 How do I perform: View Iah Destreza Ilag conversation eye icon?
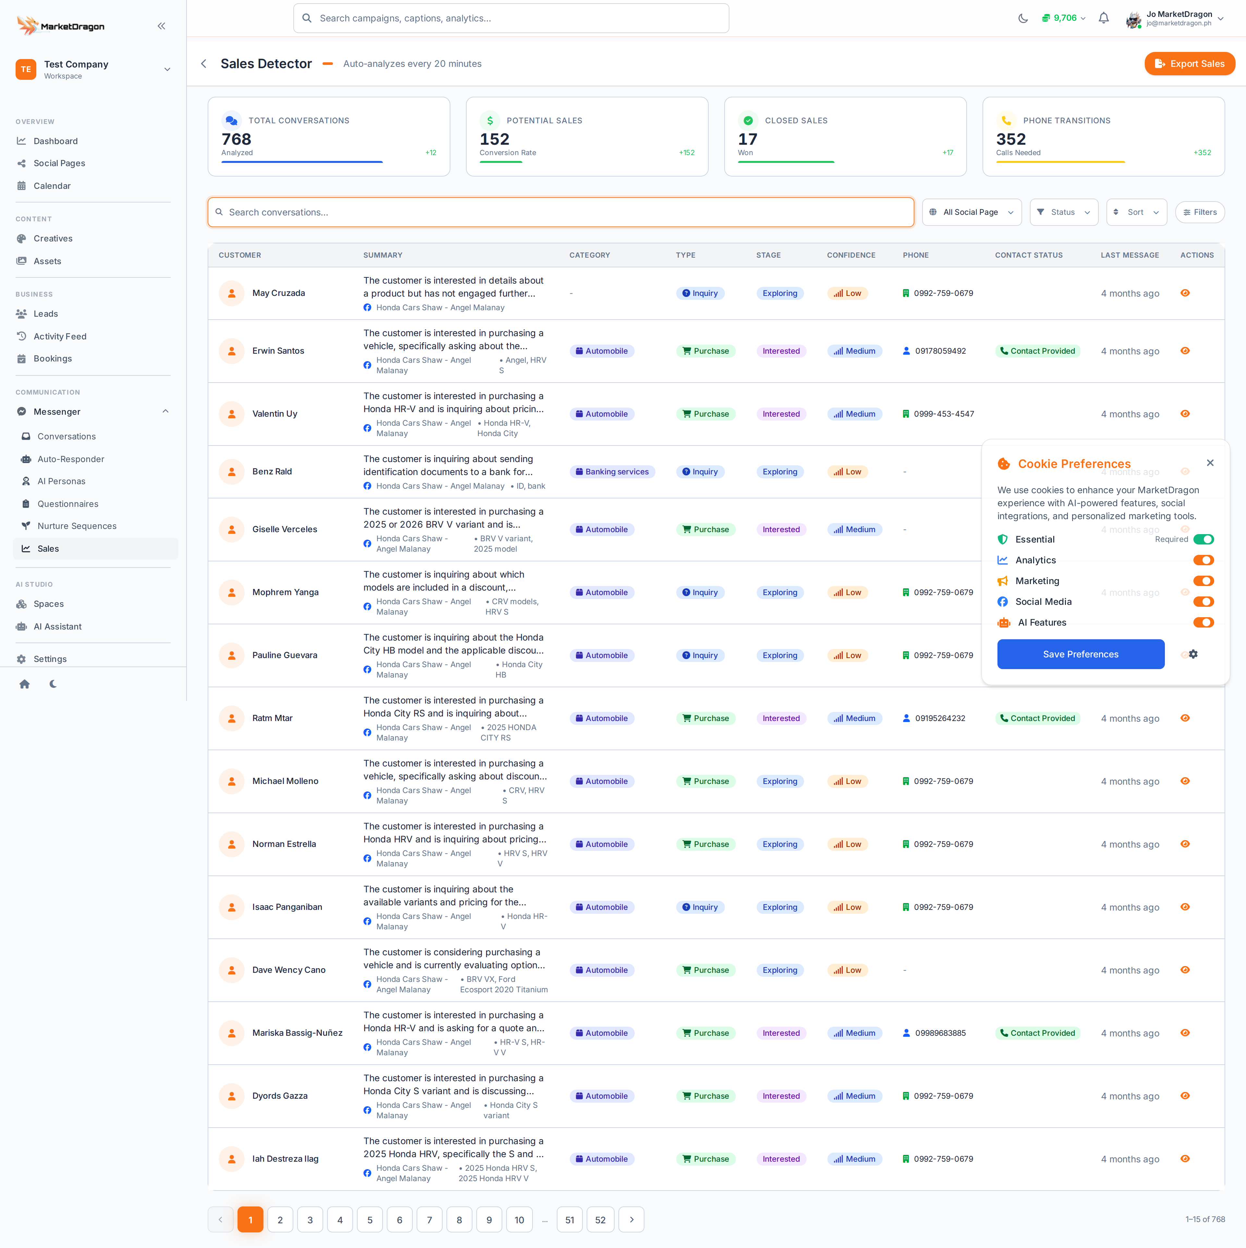click(x=1185, y=1159)
